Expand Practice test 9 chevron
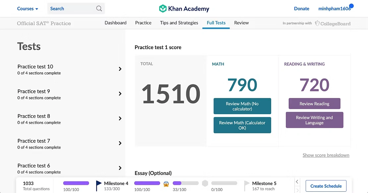Image resolution: width=368 pixels, height=193 pixels. tap(120, 94)
